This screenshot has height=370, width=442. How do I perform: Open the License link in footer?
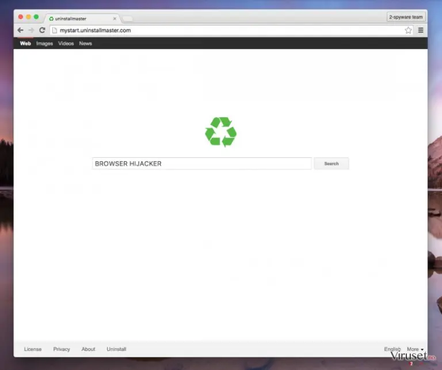[33, 349]
